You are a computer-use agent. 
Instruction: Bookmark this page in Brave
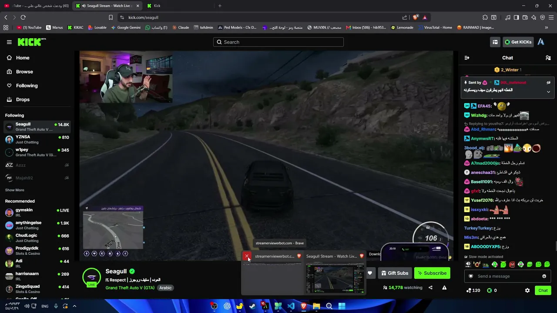point(111,17)
